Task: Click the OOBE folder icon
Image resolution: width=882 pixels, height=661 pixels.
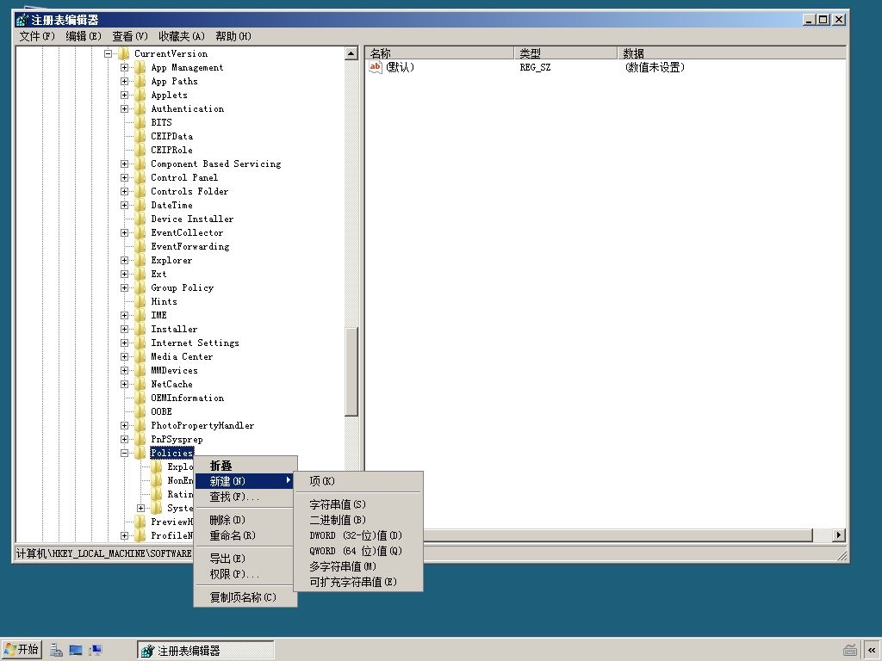Action: 140,411
